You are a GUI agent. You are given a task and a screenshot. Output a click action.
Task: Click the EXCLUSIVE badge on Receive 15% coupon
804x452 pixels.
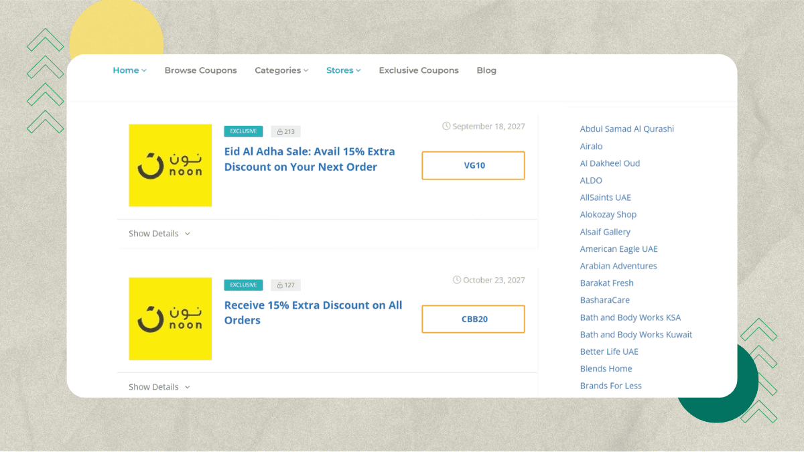click(243, 285)
